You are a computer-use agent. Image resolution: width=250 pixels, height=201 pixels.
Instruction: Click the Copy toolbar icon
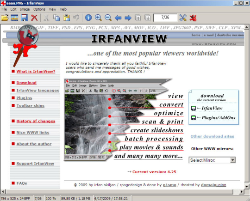(x=56, y=18)
